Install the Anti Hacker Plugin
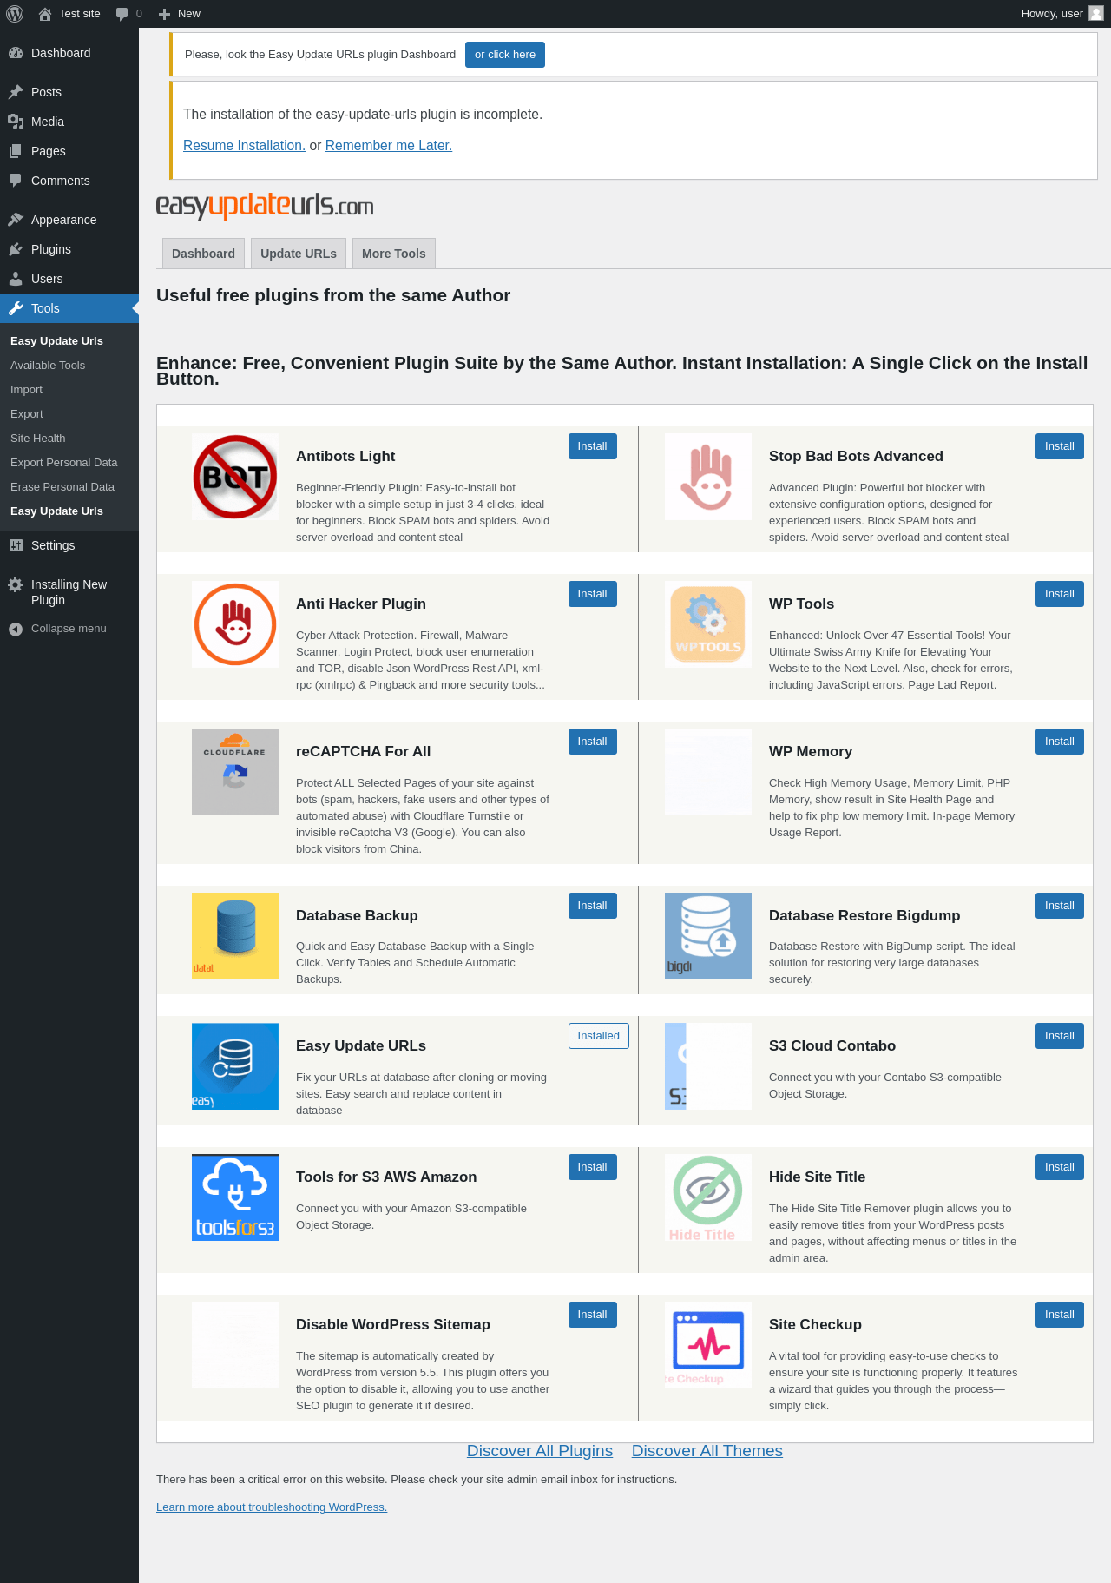Viewport: 1111px width, 1583px height. point(593,594)
